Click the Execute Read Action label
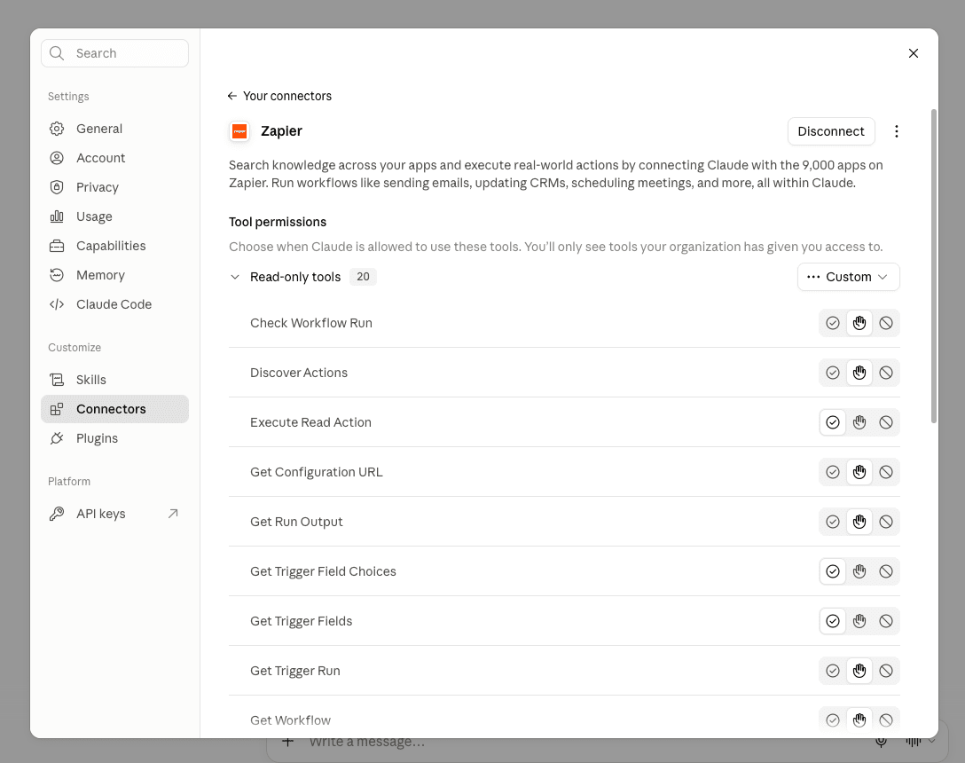The image size is (965, 763). click(x=310, y=422)
